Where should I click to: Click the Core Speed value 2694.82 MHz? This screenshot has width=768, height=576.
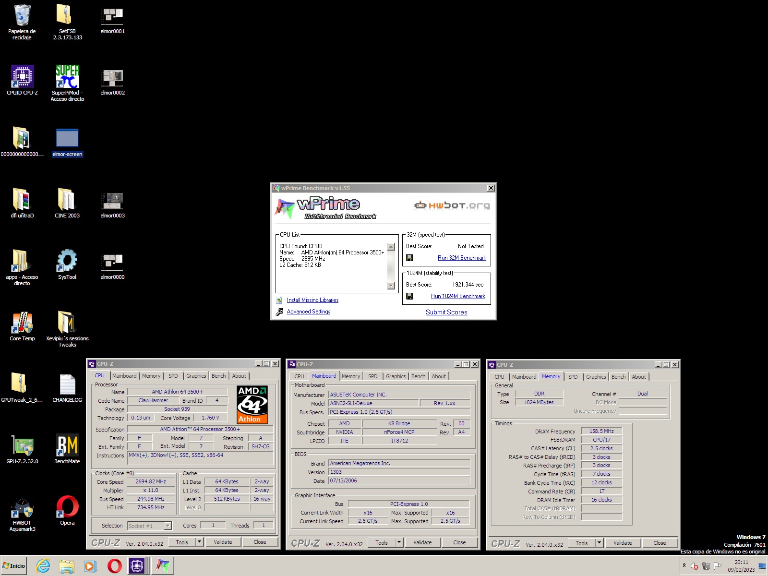(151, 481)
